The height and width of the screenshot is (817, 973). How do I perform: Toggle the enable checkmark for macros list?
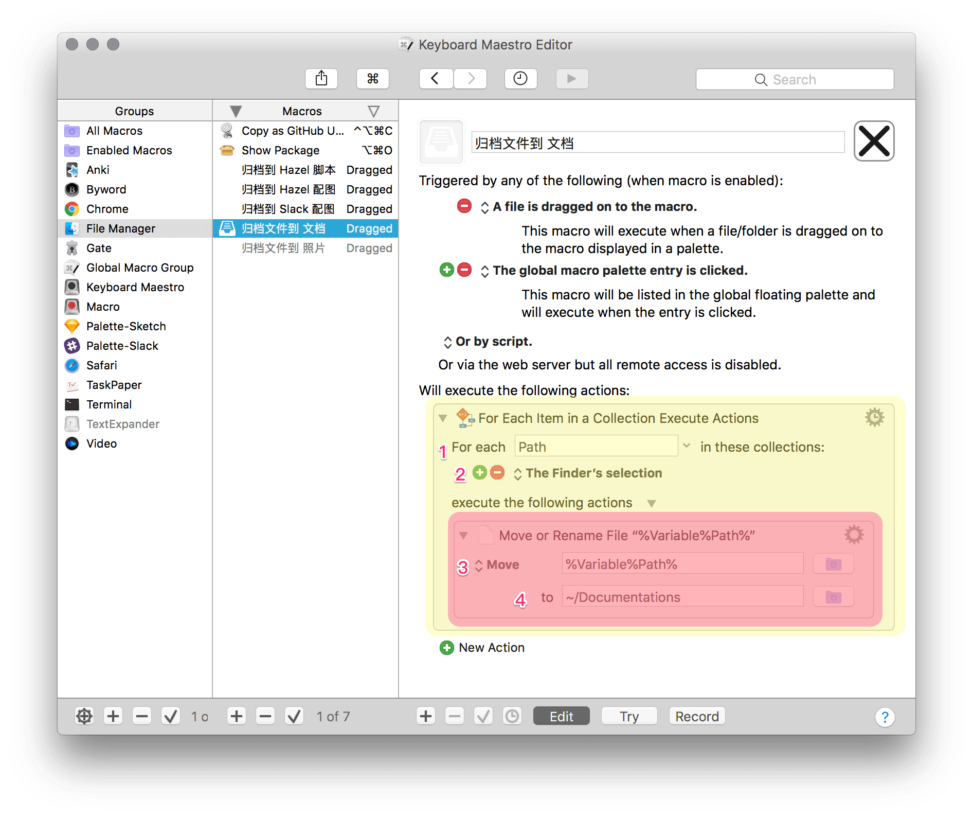tap(294, 716)
